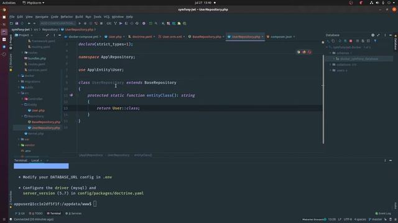This screenshot has height=223, width=398.
Task: Click the Settings gear in main toolbar
Action: (144, 24)
